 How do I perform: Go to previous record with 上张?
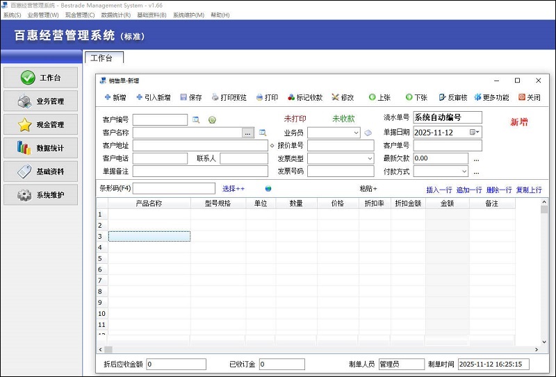point(379,97)
